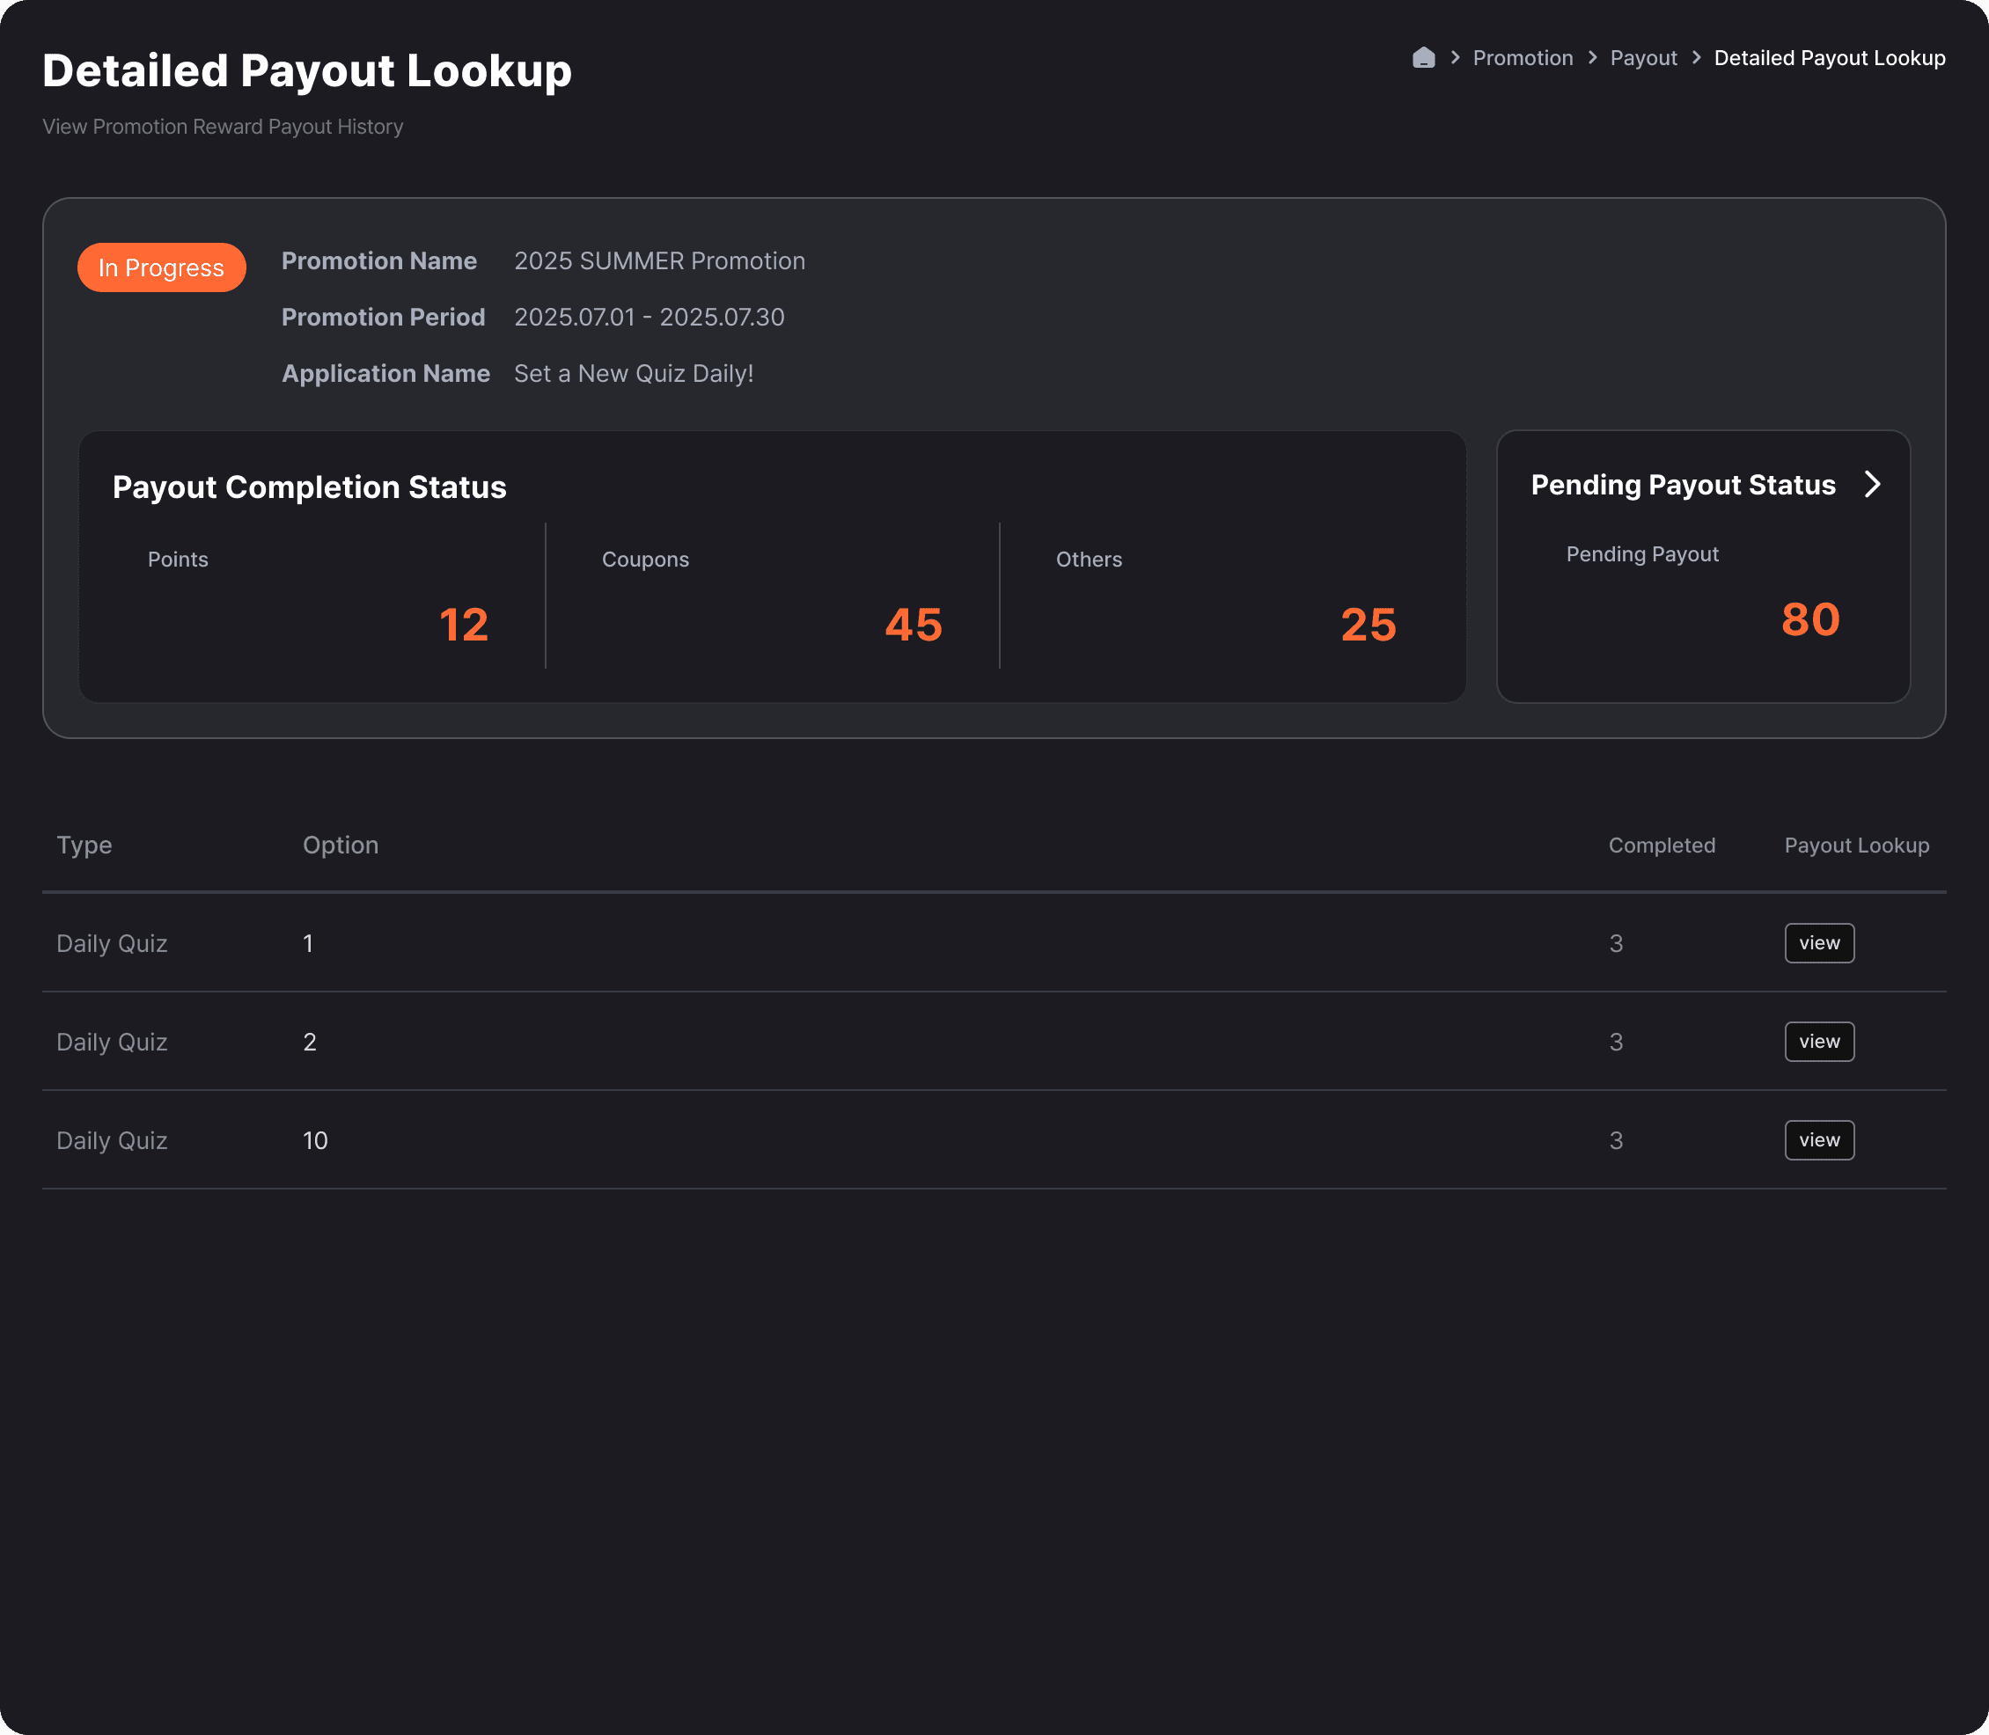Image resolution: width=1989 pixels, height=1735 pixels.
Task: Click view button for option 1
Action: click(x=1818, y=943)
